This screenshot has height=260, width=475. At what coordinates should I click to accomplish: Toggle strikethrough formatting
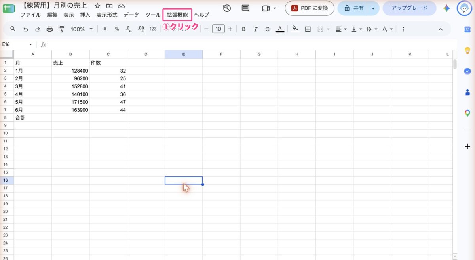click(x=268, y=29)
